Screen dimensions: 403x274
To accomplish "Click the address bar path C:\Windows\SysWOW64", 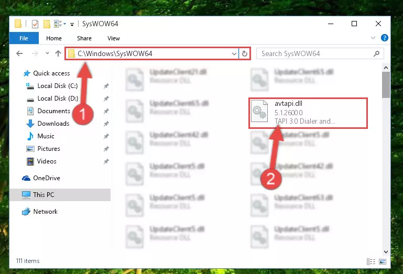I will coord(115,53).
